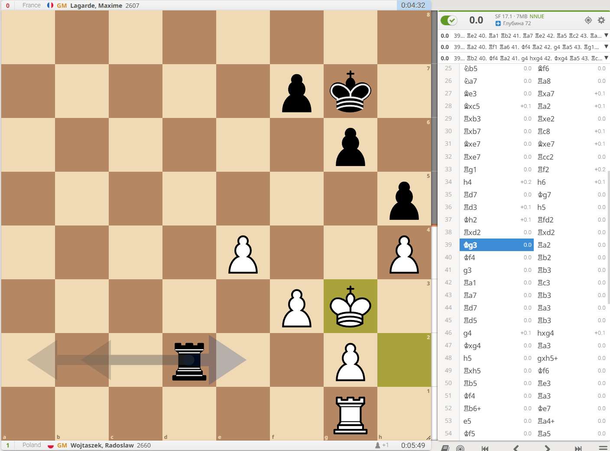Select White's move 46 g4 in the move list
The height and width of the screenshot is (451, 610).
click(468, 333)
